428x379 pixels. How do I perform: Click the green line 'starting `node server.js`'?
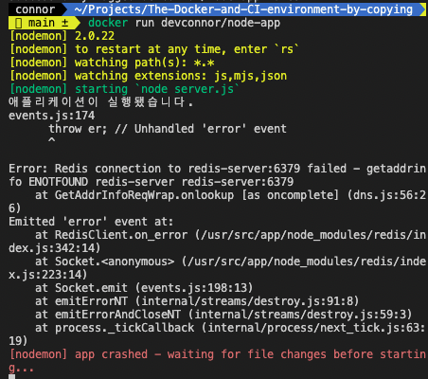coord(125,89)
